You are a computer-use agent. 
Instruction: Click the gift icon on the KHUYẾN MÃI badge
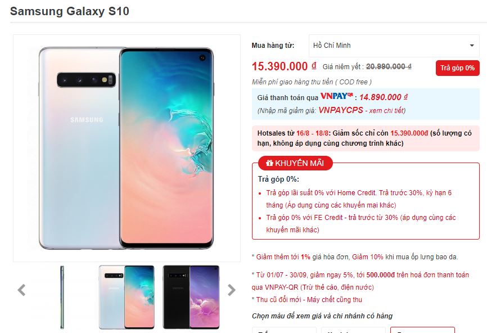tap(269, 163)
